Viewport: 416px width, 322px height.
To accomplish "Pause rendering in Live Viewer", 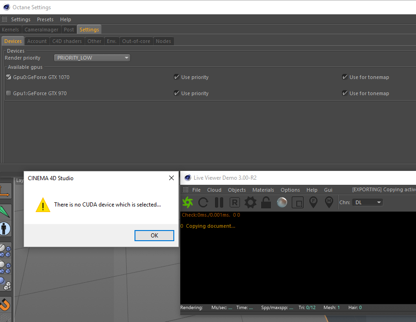I will (x=219, y=202).
